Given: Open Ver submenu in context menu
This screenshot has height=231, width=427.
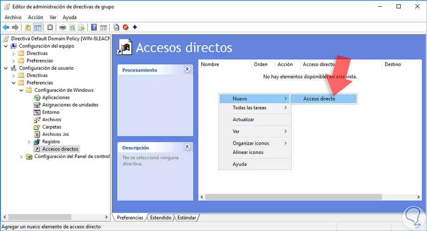Looking at the screenshot, I should [255, 131].
